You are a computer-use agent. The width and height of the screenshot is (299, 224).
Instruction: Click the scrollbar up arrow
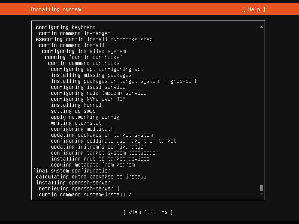click(262, 27)
